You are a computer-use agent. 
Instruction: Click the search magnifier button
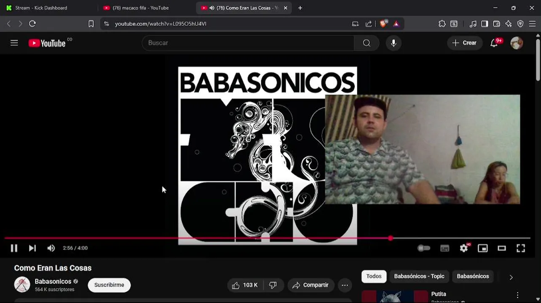367,43
